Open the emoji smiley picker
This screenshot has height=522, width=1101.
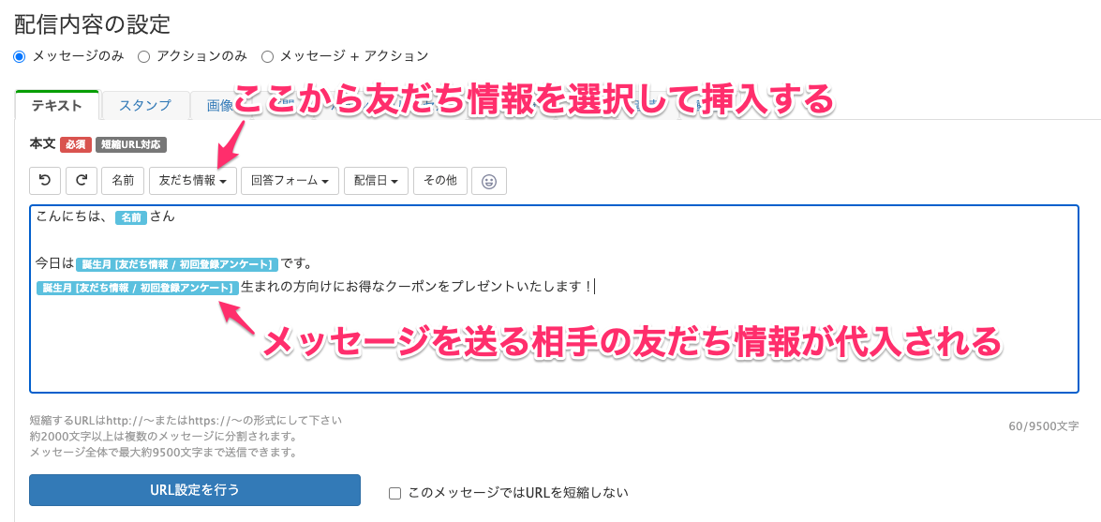488,181
